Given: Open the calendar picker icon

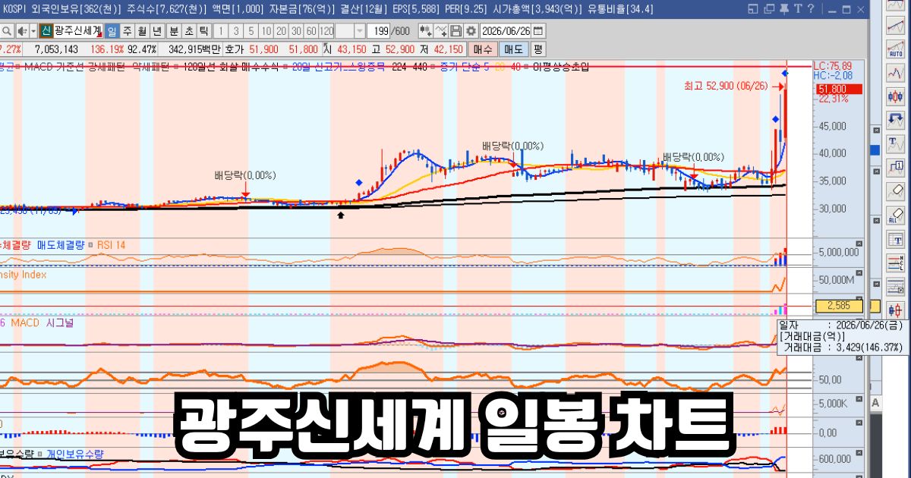Looking at the screenshot, I should 537,30.
